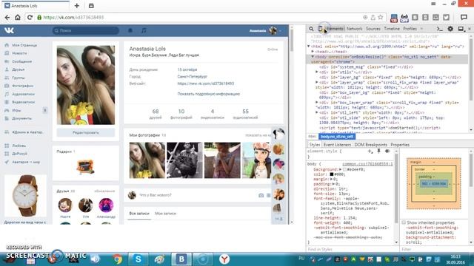
Task: Click the icon beside Фотографии in sidebar
Action: coord(7,86)
